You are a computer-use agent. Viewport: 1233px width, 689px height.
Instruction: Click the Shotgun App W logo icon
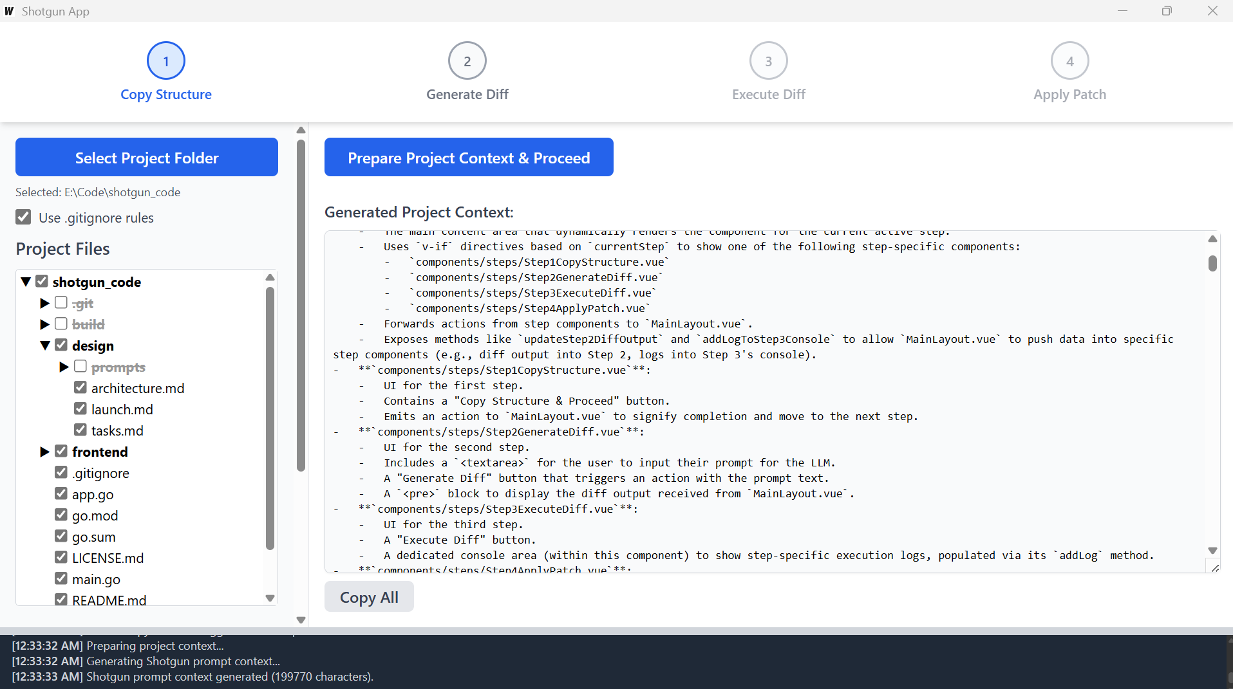[x=8, y=11]
